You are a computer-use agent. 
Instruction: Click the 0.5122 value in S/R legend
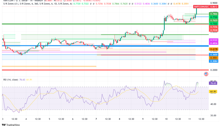[x=138, y=4]
